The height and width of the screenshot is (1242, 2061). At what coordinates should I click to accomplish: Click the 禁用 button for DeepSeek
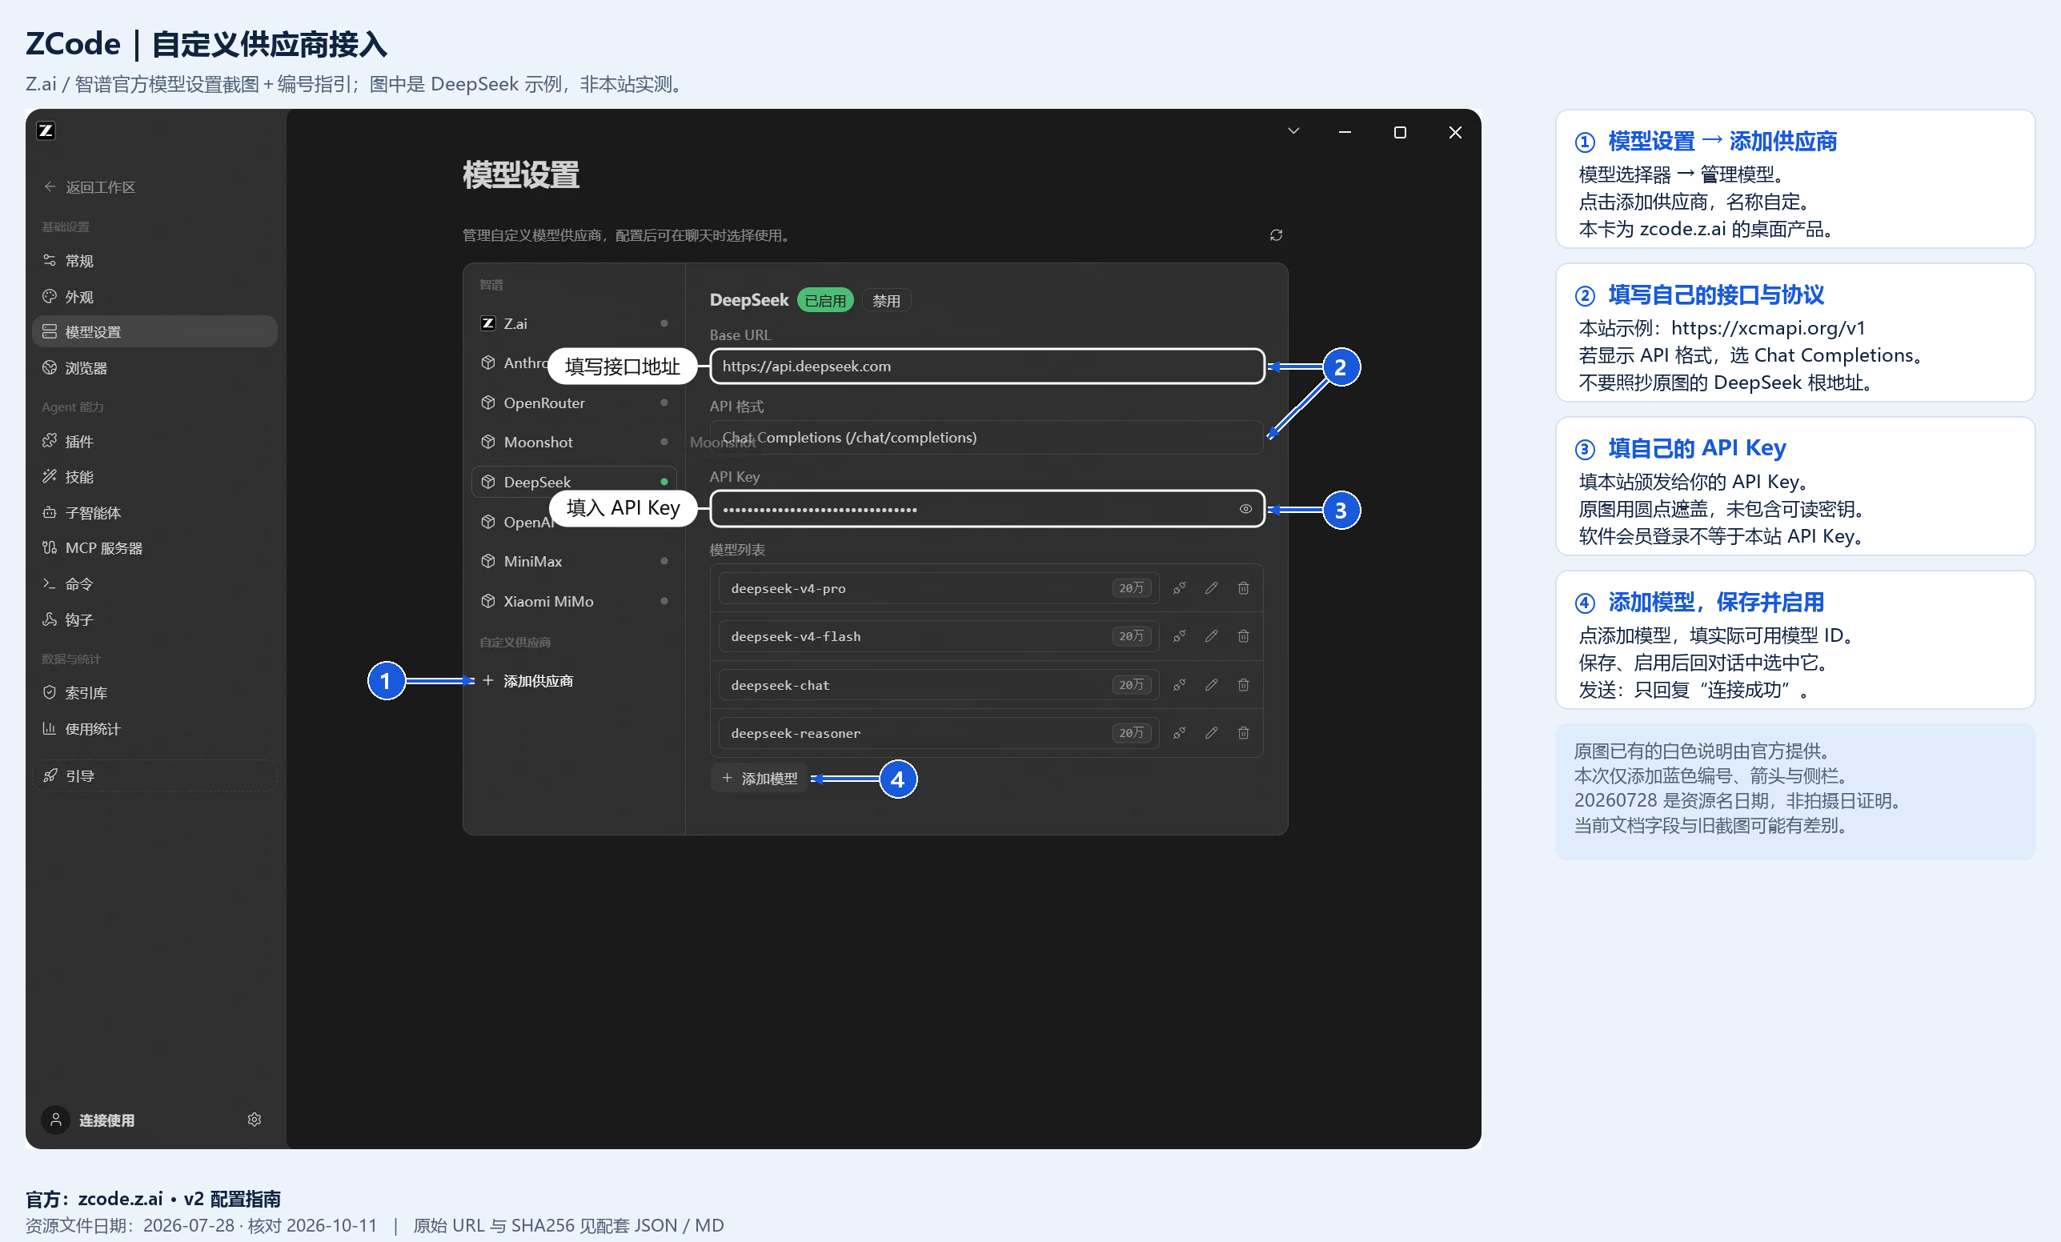point(887,300)
